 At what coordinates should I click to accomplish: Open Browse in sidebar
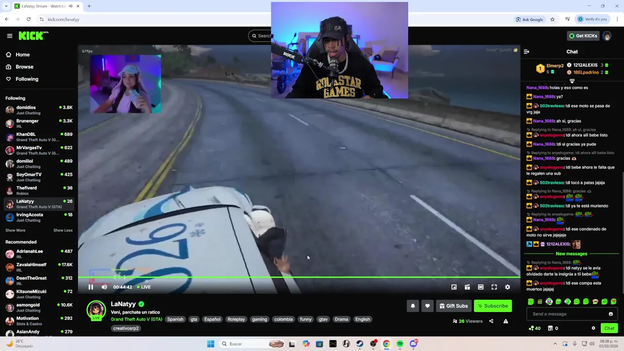(x=24, y=67)
